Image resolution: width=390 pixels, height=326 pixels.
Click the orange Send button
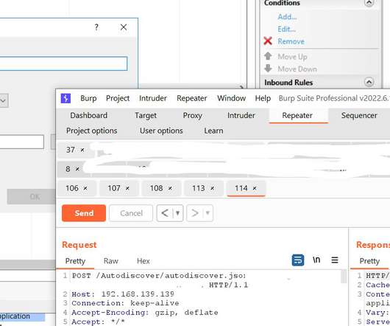click(x=84, y=213)
